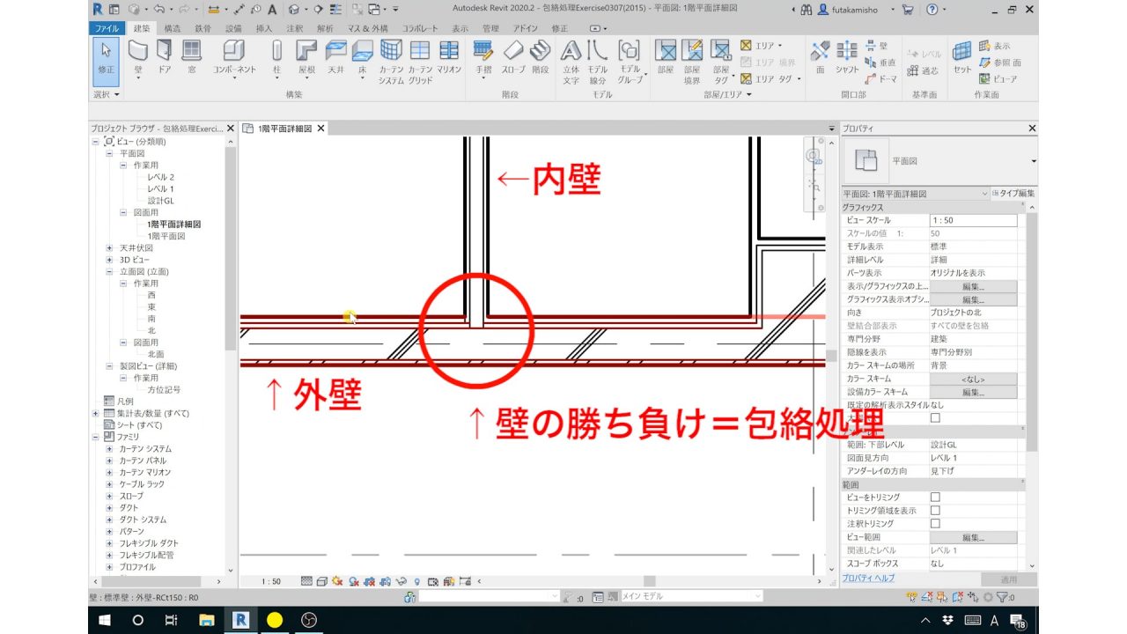The image size is (1127, 634).
Task: Select the Room tool
Action: 667,55
